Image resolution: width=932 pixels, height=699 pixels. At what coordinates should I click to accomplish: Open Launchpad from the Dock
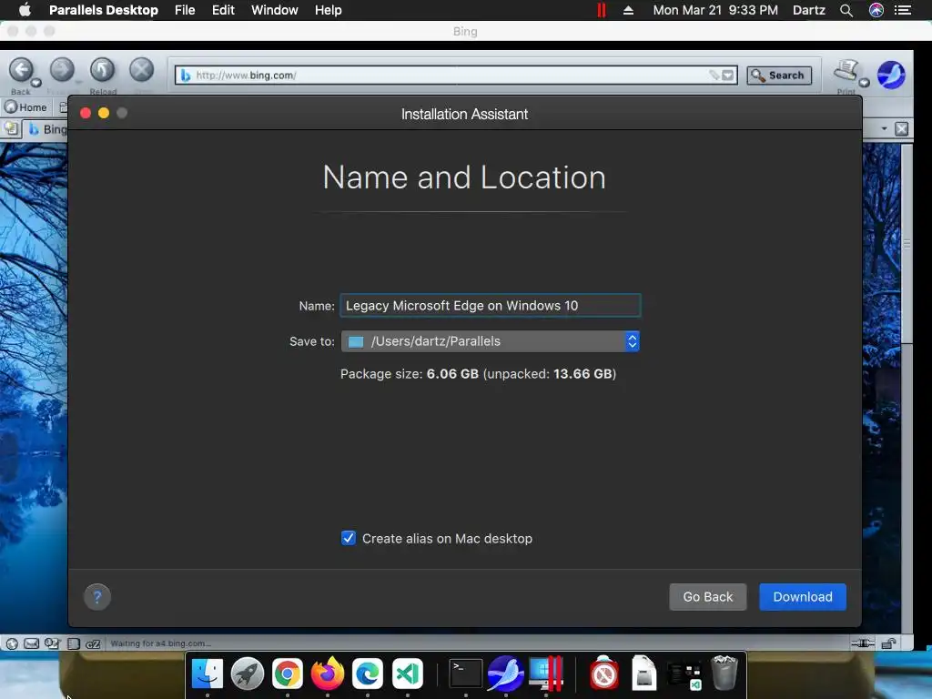tap(248, 674)
